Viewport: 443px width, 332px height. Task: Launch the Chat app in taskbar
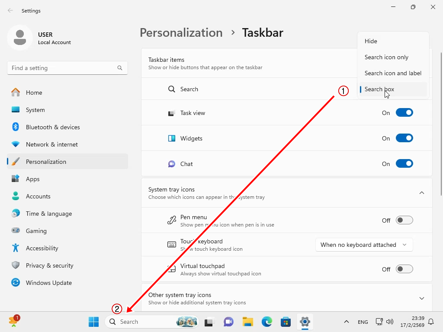pyautogui.click(x=228, y=322)
